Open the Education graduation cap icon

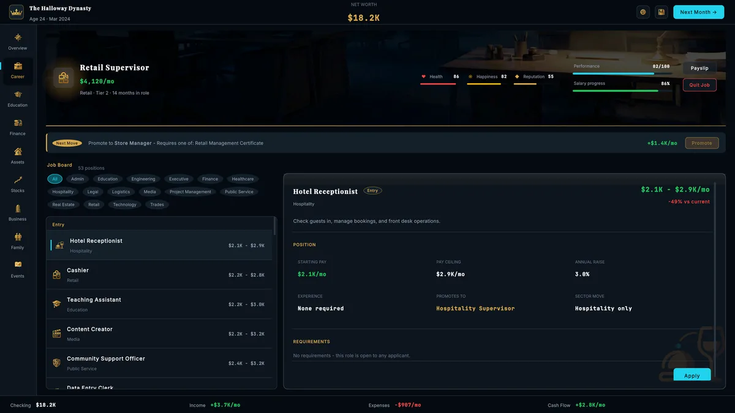[18, 94]
